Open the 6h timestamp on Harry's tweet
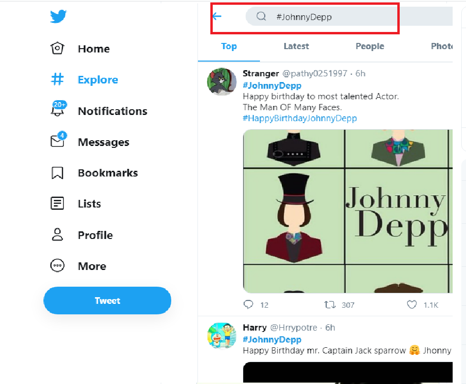466x384 pixels. coord(330,328)
